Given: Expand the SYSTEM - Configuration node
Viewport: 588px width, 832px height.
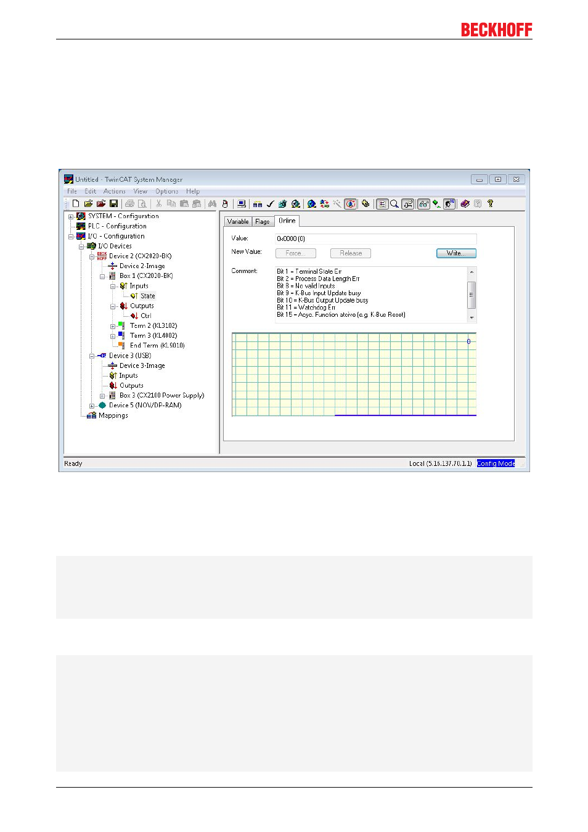Looking at the screenshot, I should [71, 217].
